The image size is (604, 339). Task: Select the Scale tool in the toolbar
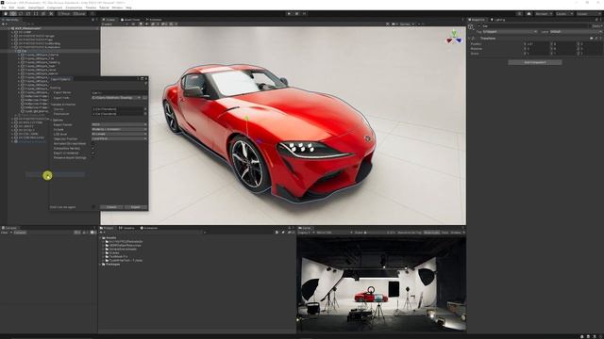coord(28,13)
